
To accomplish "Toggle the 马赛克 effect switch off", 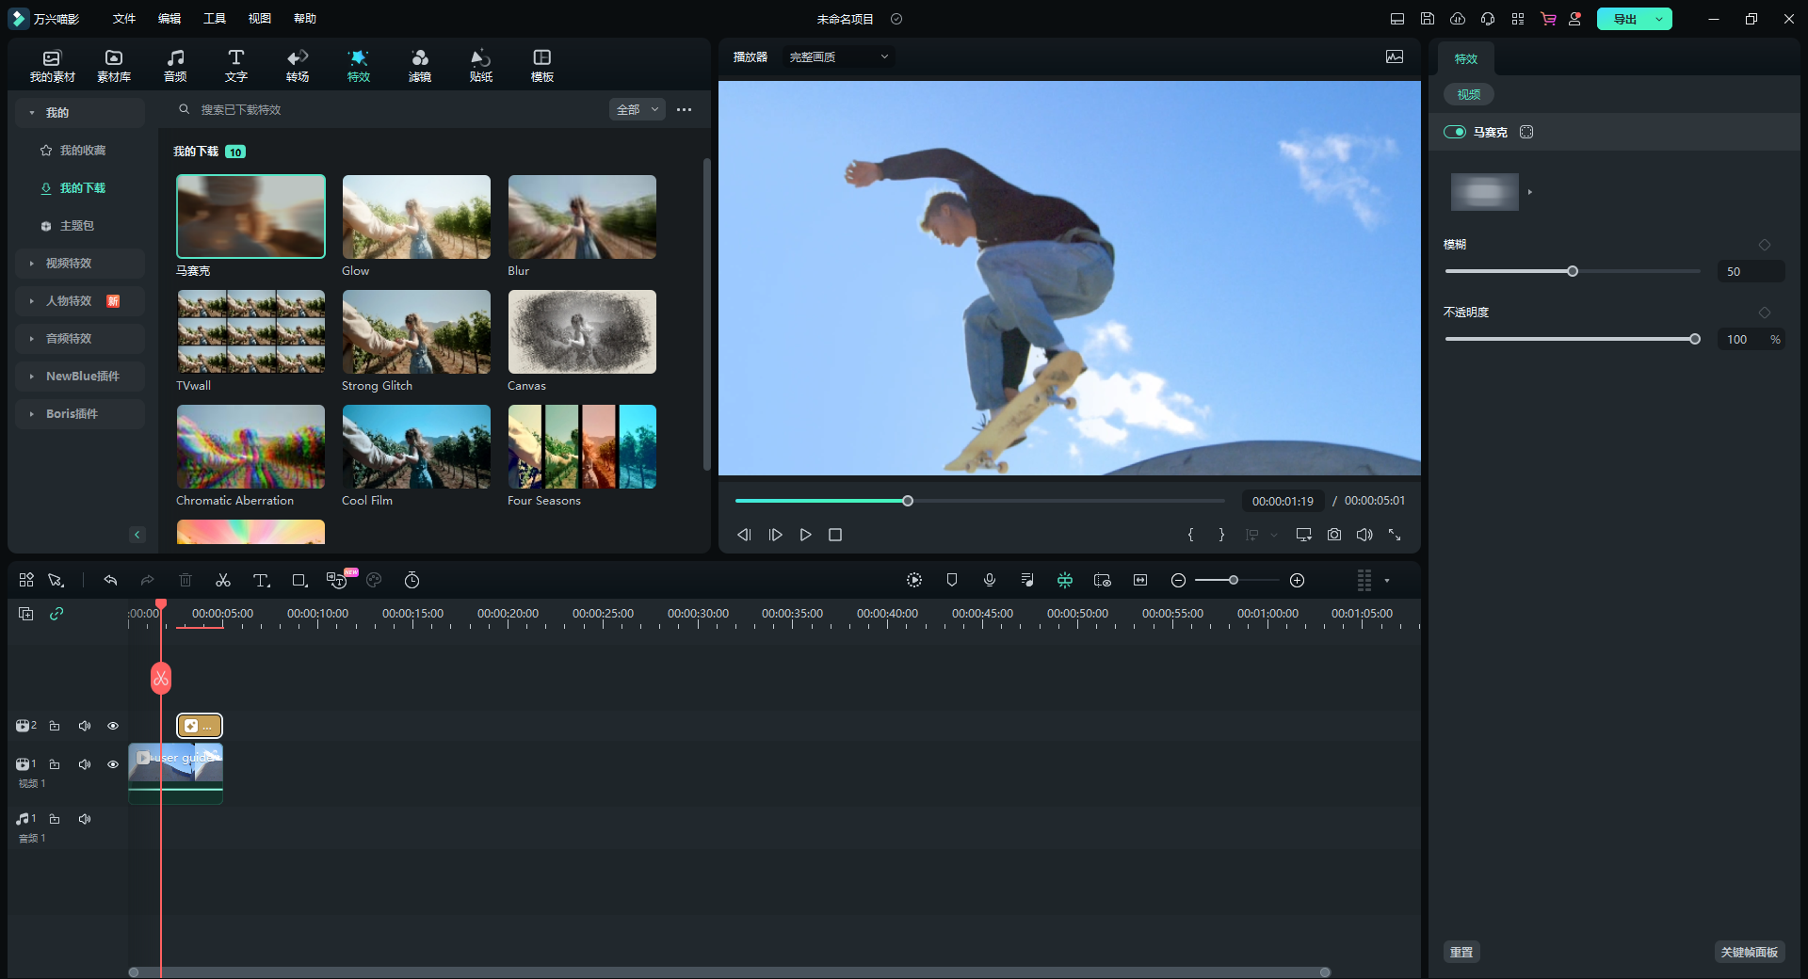I will (1455, 133).
